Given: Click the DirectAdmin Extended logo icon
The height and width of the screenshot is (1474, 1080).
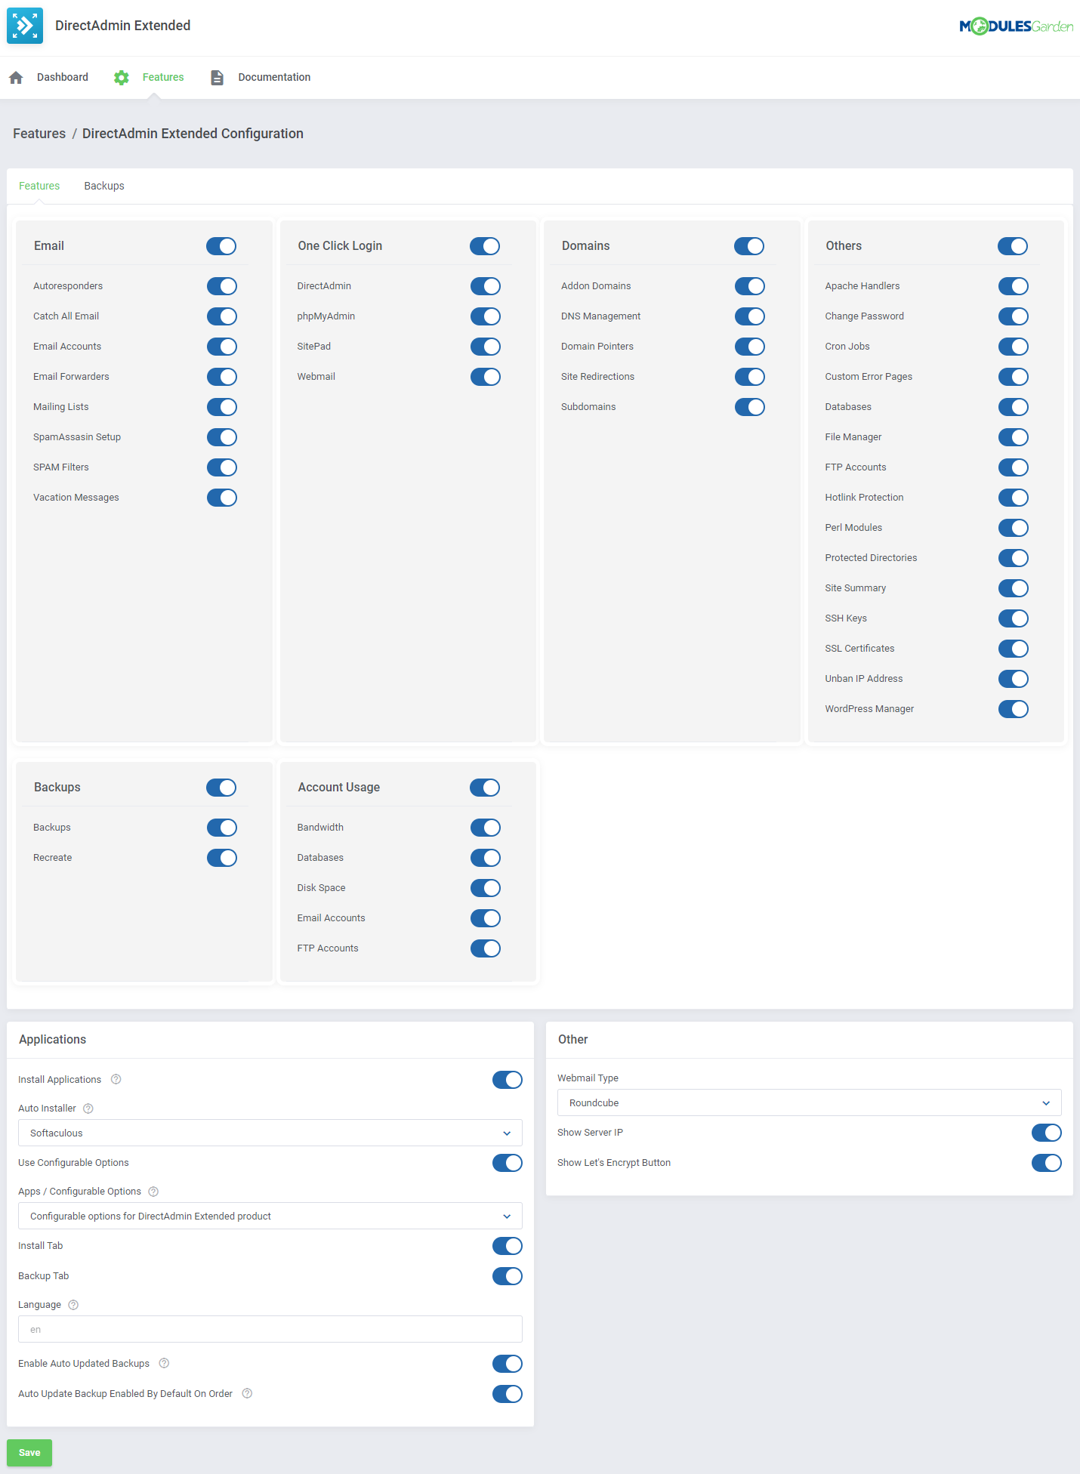Looking at the screenshot, I should pos(25,26).
